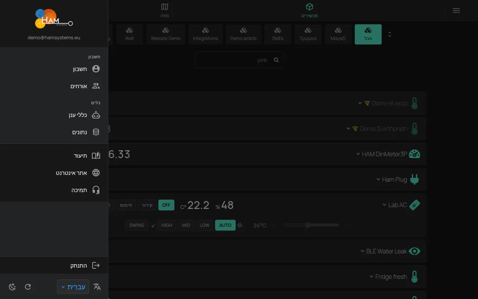
Task: Toggle dark mode with moon icon
Action: pyautogui.click(x=12, y=287)
